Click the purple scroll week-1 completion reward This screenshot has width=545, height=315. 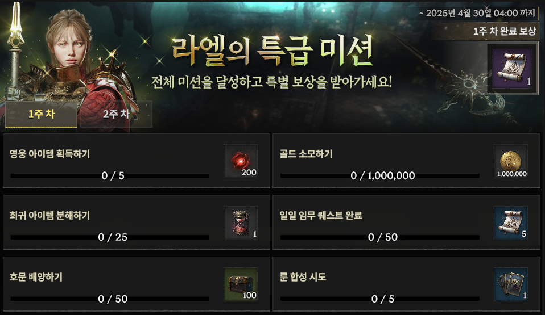512,68
